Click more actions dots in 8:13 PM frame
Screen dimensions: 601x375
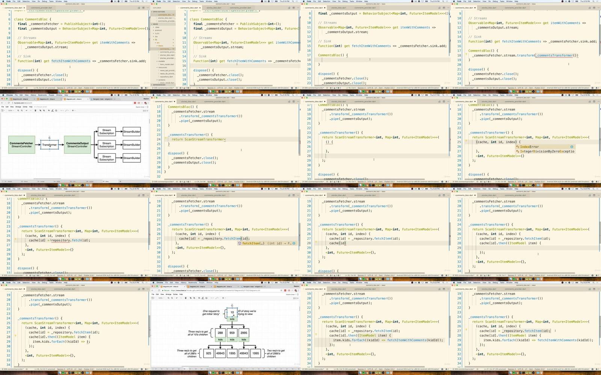(x=148, y=7)
